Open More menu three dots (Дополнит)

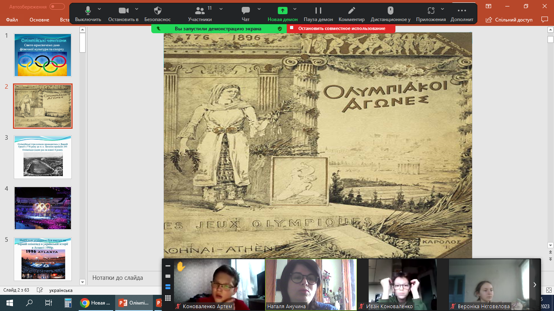pos(462,14)
